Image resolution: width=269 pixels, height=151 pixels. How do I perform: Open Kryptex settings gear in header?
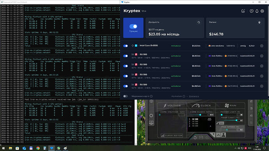262,11
